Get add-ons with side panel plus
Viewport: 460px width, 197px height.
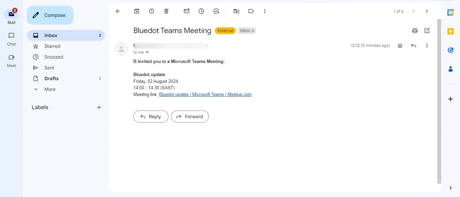pyautogui.click(x=451, y=99)
